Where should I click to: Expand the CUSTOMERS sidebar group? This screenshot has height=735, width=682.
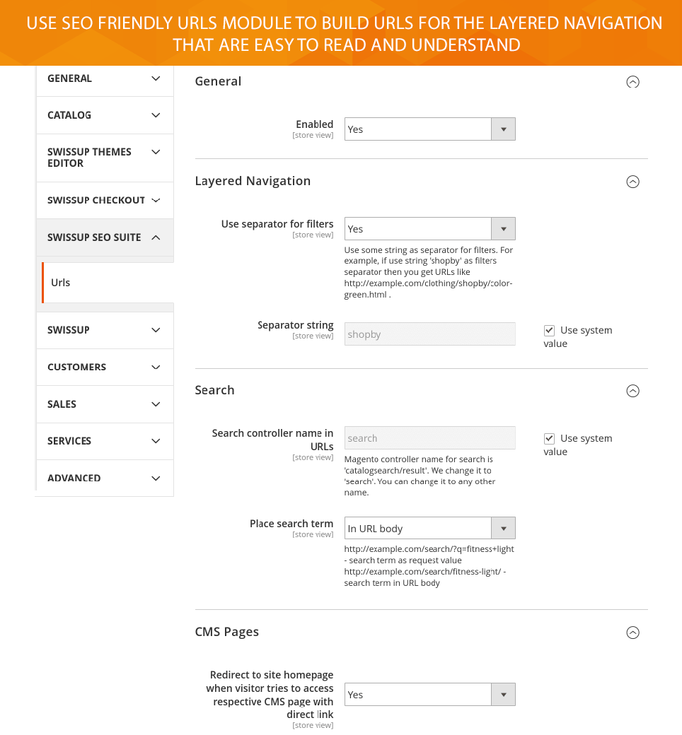105,367
